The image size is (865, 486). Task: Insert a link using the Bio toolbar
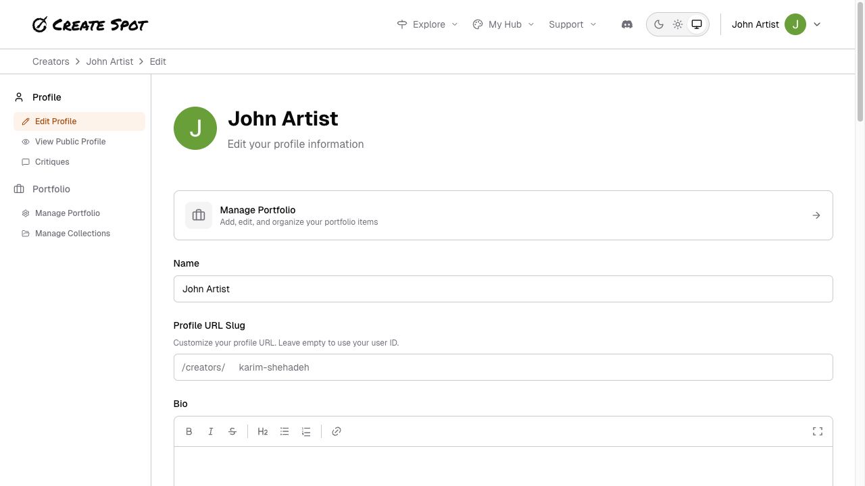[337, 431]
